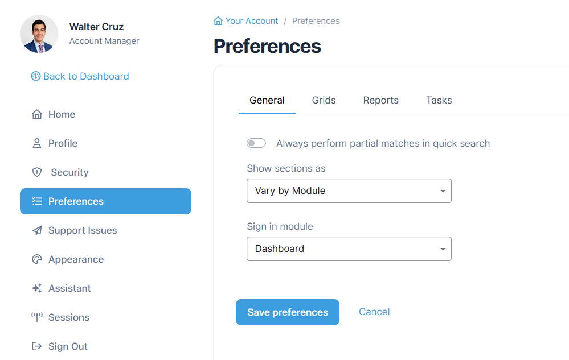Screen dimensions: 569x360
Task: Click the Assistant sparkle icon
Action: pos(37,288)
